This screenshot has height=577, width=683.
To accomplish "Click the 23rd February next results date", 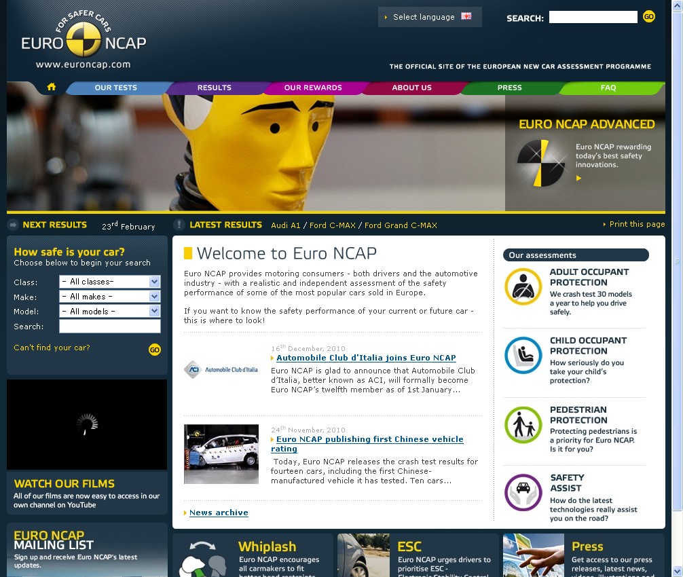I will coord(128,225).
